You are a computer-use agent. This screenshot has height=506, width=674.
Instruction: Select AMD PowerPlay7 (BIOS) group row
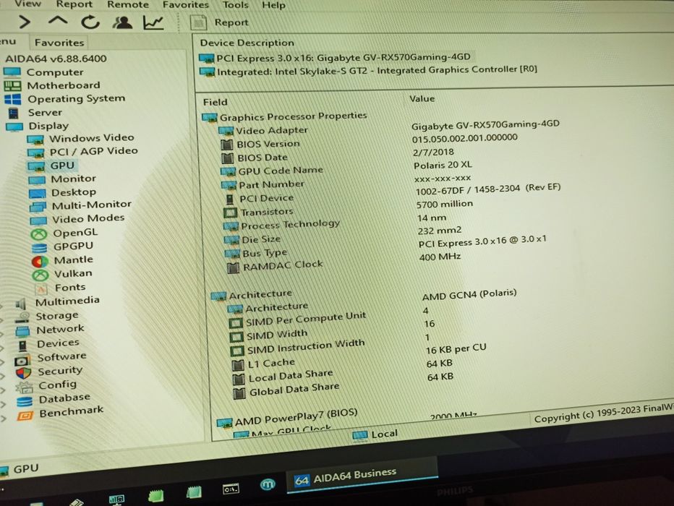point(286,418)
